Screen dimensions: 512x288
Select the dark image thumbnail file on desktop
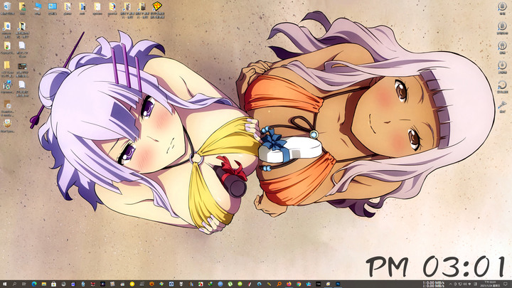[x=22, y=70]
